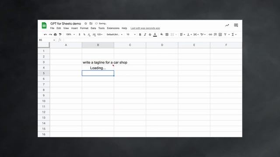Format as currency
The width and height of the screenshot is (280, 157).
(x=79, y=34)
